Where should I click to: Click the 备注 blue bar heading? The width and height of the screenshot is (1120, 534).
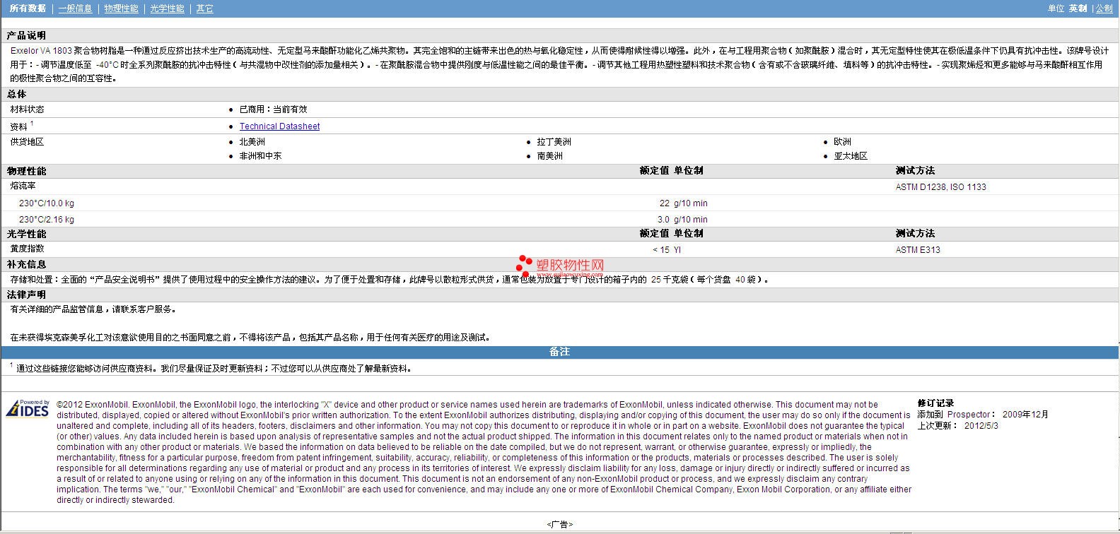(x=559, y=352)
